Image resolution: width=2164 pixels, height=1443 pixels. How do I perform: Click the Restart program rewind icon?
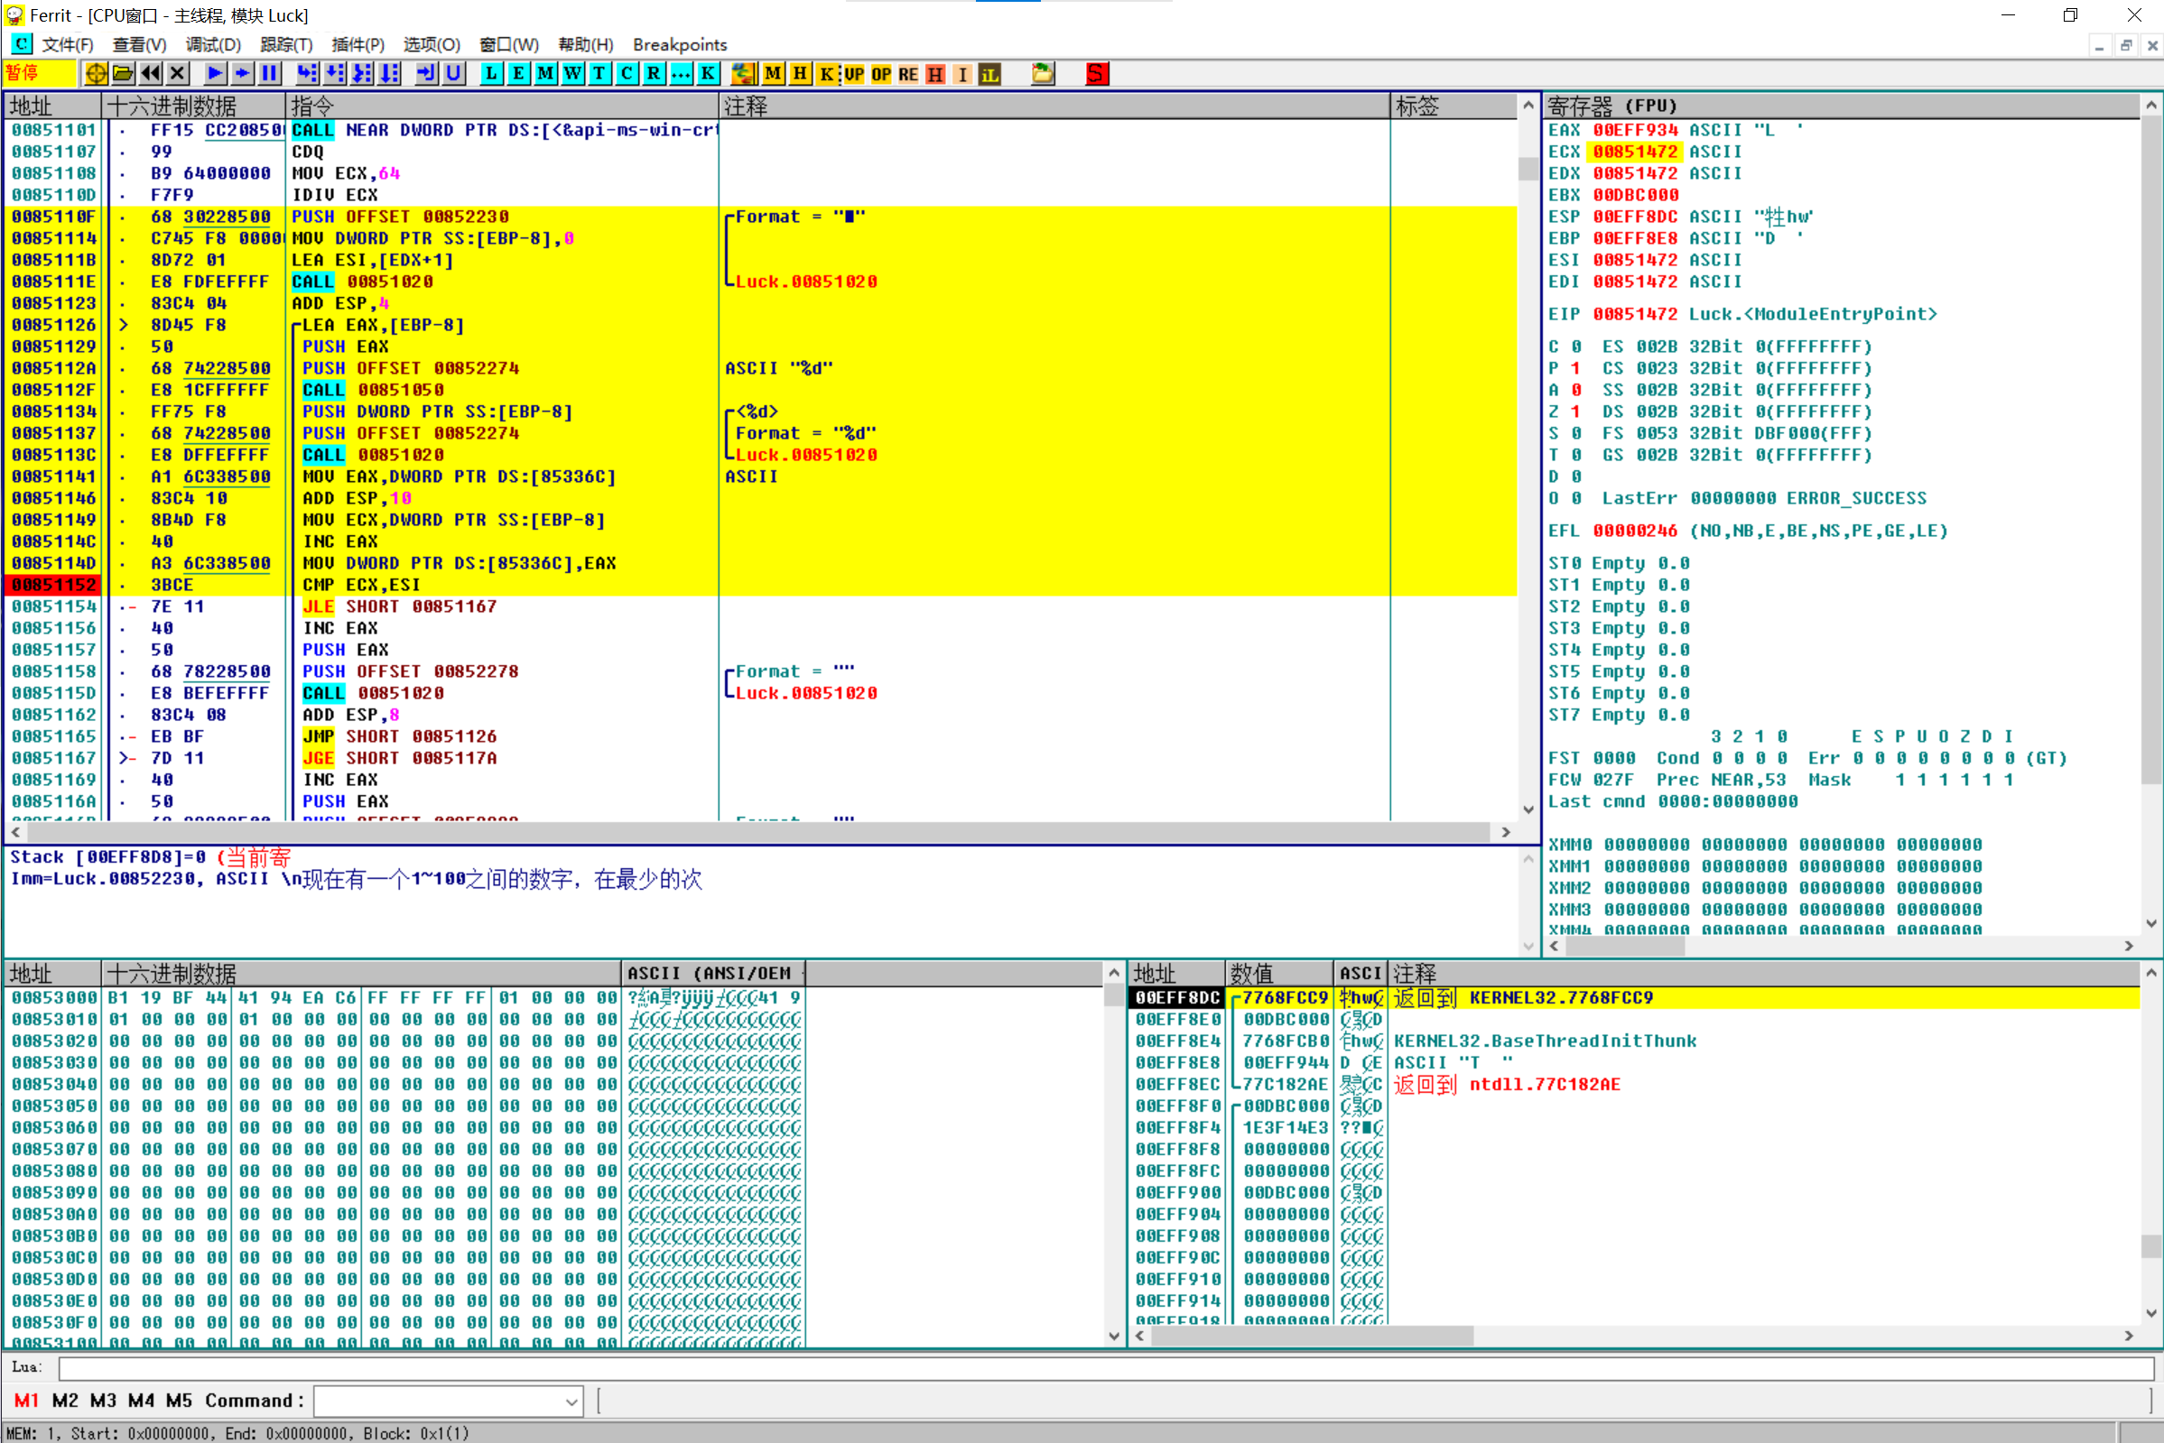150,74
